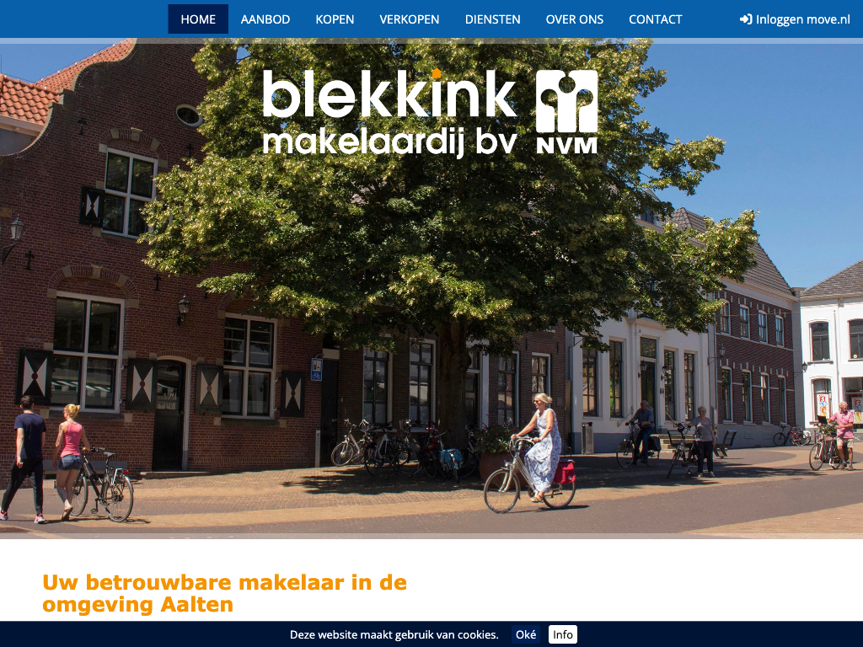Expand the OVER ONS menu
This screenshot has width=863, height=647.
(575, 19)
